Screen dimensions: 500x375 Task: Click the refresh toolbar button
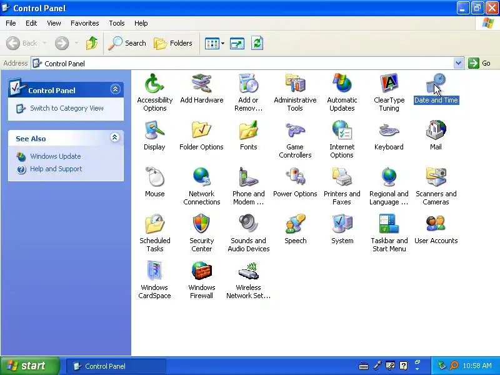(x=257, y=43)
